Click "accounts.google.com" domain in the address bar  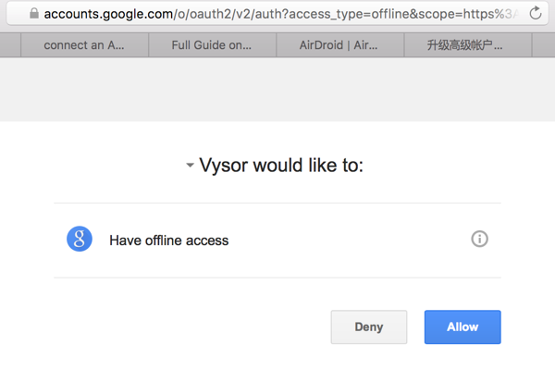(109, 15)
